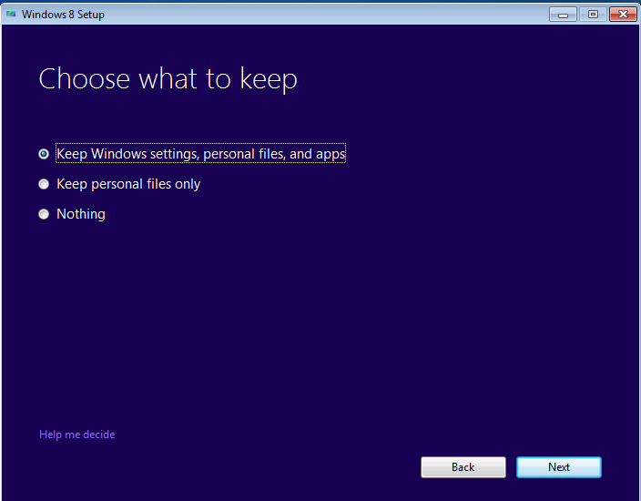Choose the 'Keep personal files only' radio button
This screenshot has height=501, width=641.
[x=44, y=184]
